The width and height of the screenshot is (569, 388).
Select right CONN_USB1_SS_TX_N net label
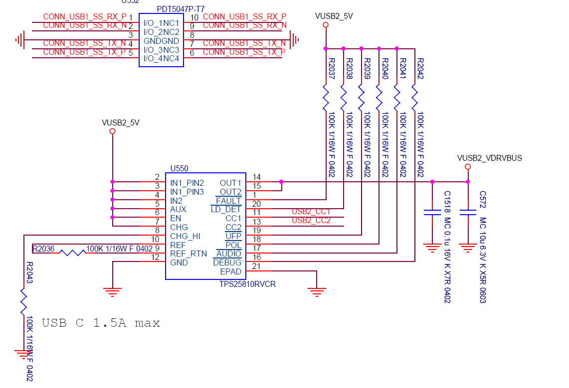coord(244,43)
